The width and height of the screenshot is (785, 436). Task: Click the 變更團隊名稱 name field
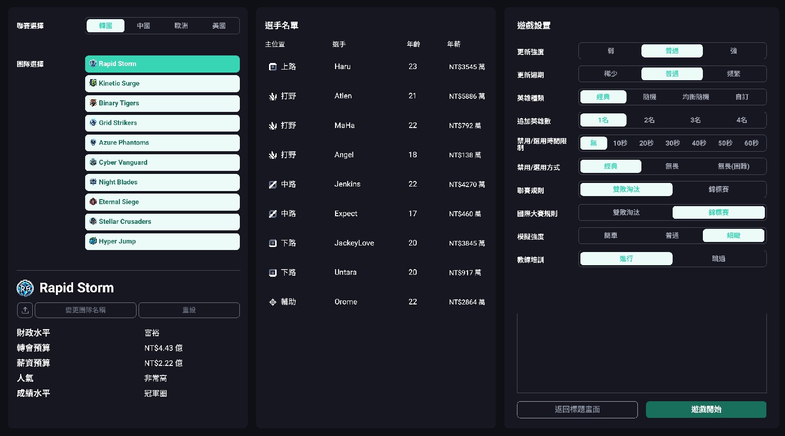pos(86,310)
